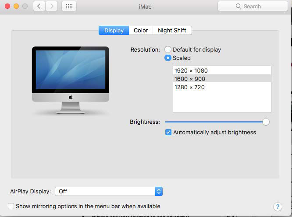Choose 1920 × 1080 resolution
This screenshot has width=292, height=217.
222,70
